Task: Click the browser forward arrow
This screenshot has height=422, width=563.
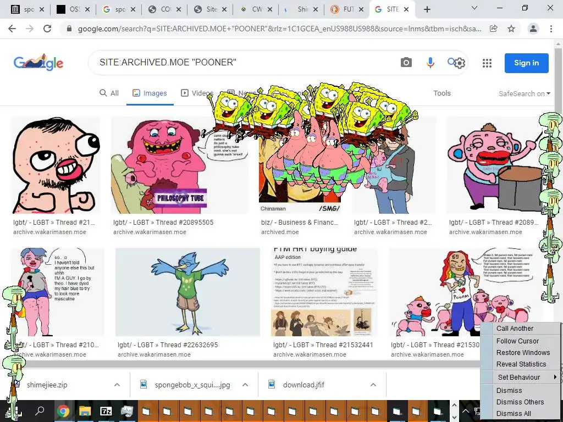Action: [x=30, y=29]
